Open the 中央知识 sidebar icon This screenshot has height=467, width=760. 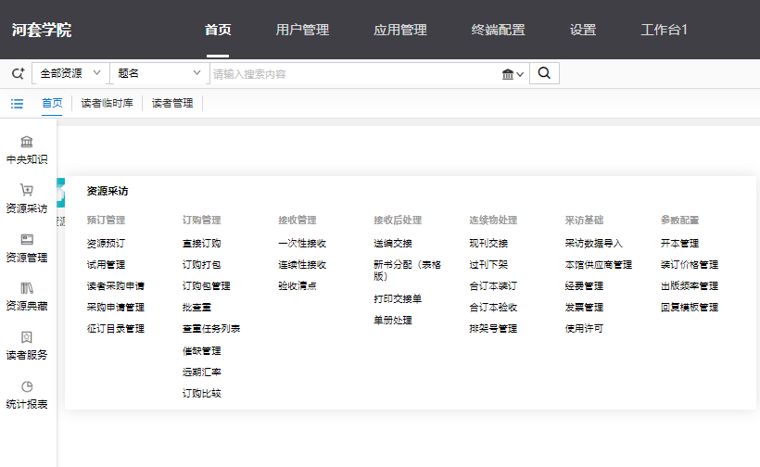pyautogui.click(x=27, y=143)
